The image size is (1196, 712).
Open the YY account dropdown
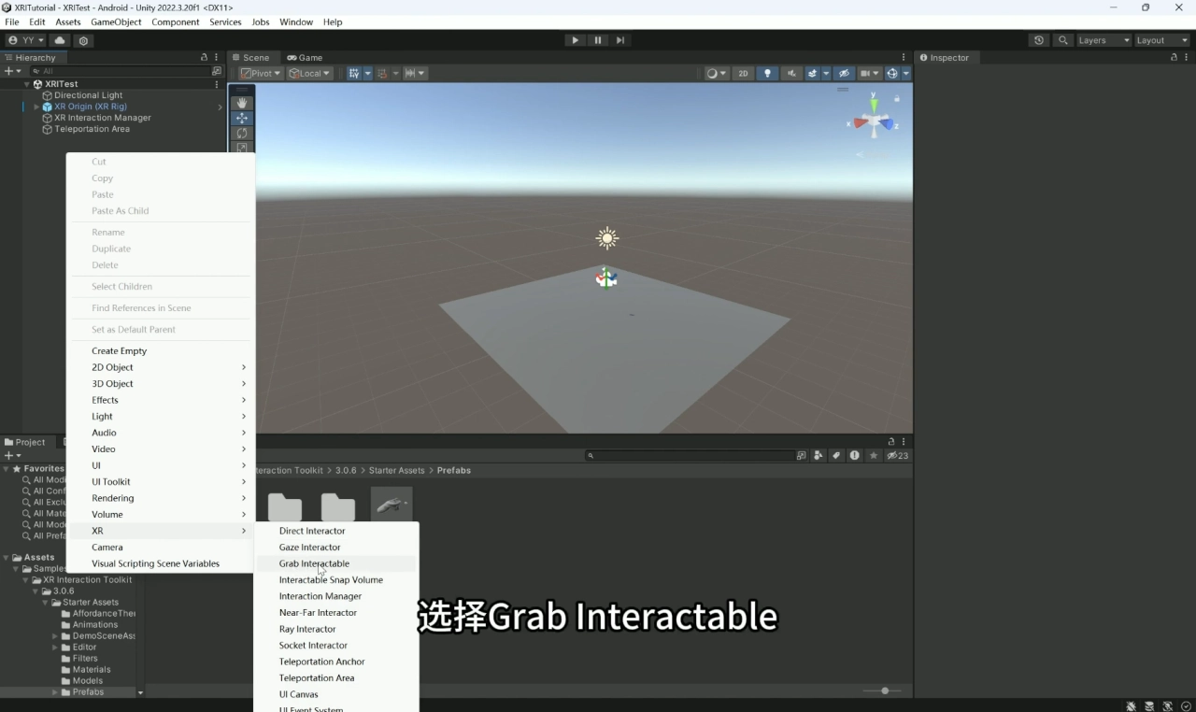[26, 40]
